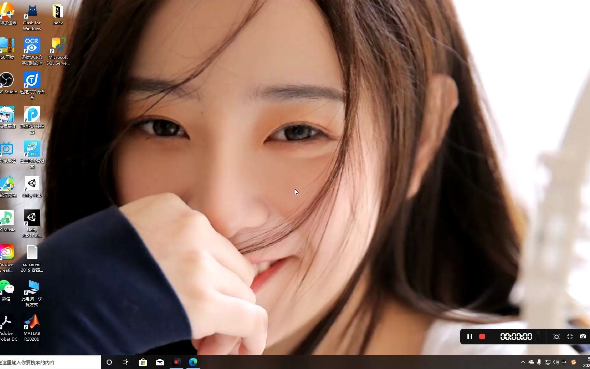Expand hidden system tray icons arrow

click(x=523, y=362)
